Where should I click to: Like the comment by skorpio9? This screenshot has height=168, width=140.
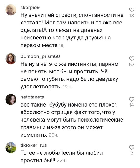132,10
